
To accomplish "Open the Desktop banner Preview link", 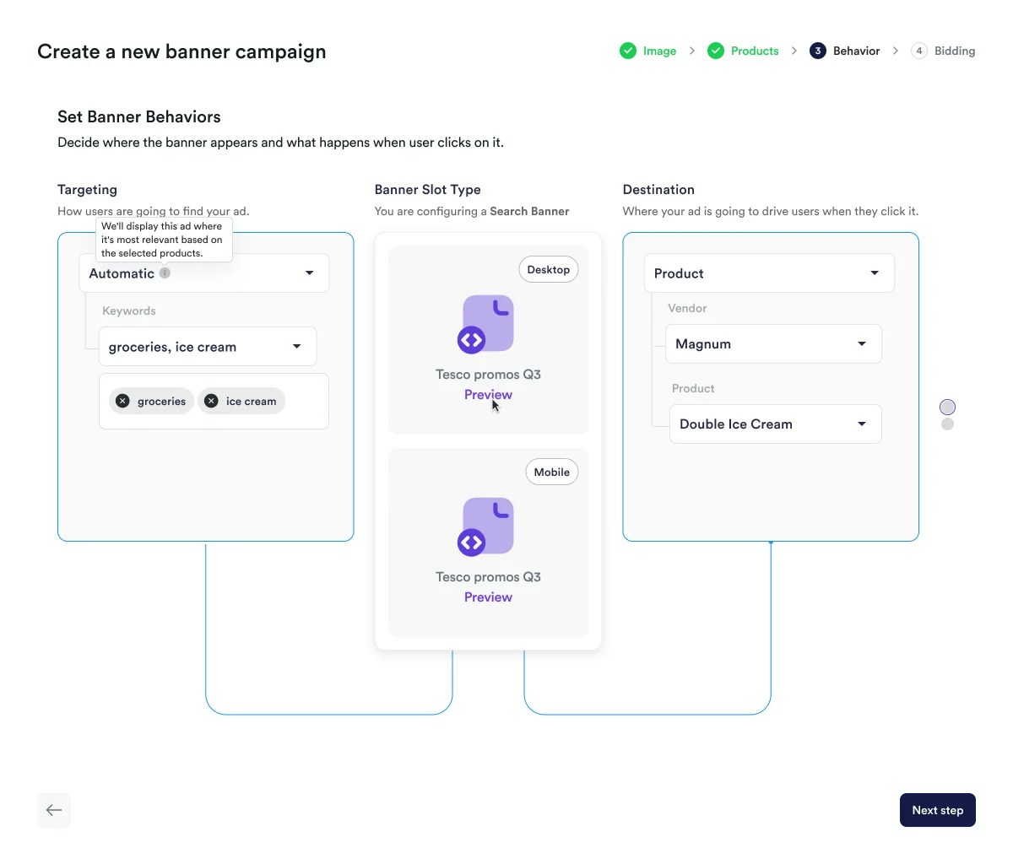I will [x=487, y=394].
